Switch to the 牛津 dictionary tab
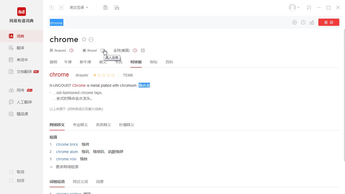 [68, 62]
